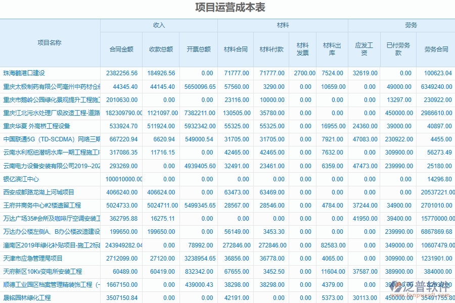This screenshot has width=455, height=303.
Task: Open the 珠海鹤港口建设 project link
Action: pos(25,73)
